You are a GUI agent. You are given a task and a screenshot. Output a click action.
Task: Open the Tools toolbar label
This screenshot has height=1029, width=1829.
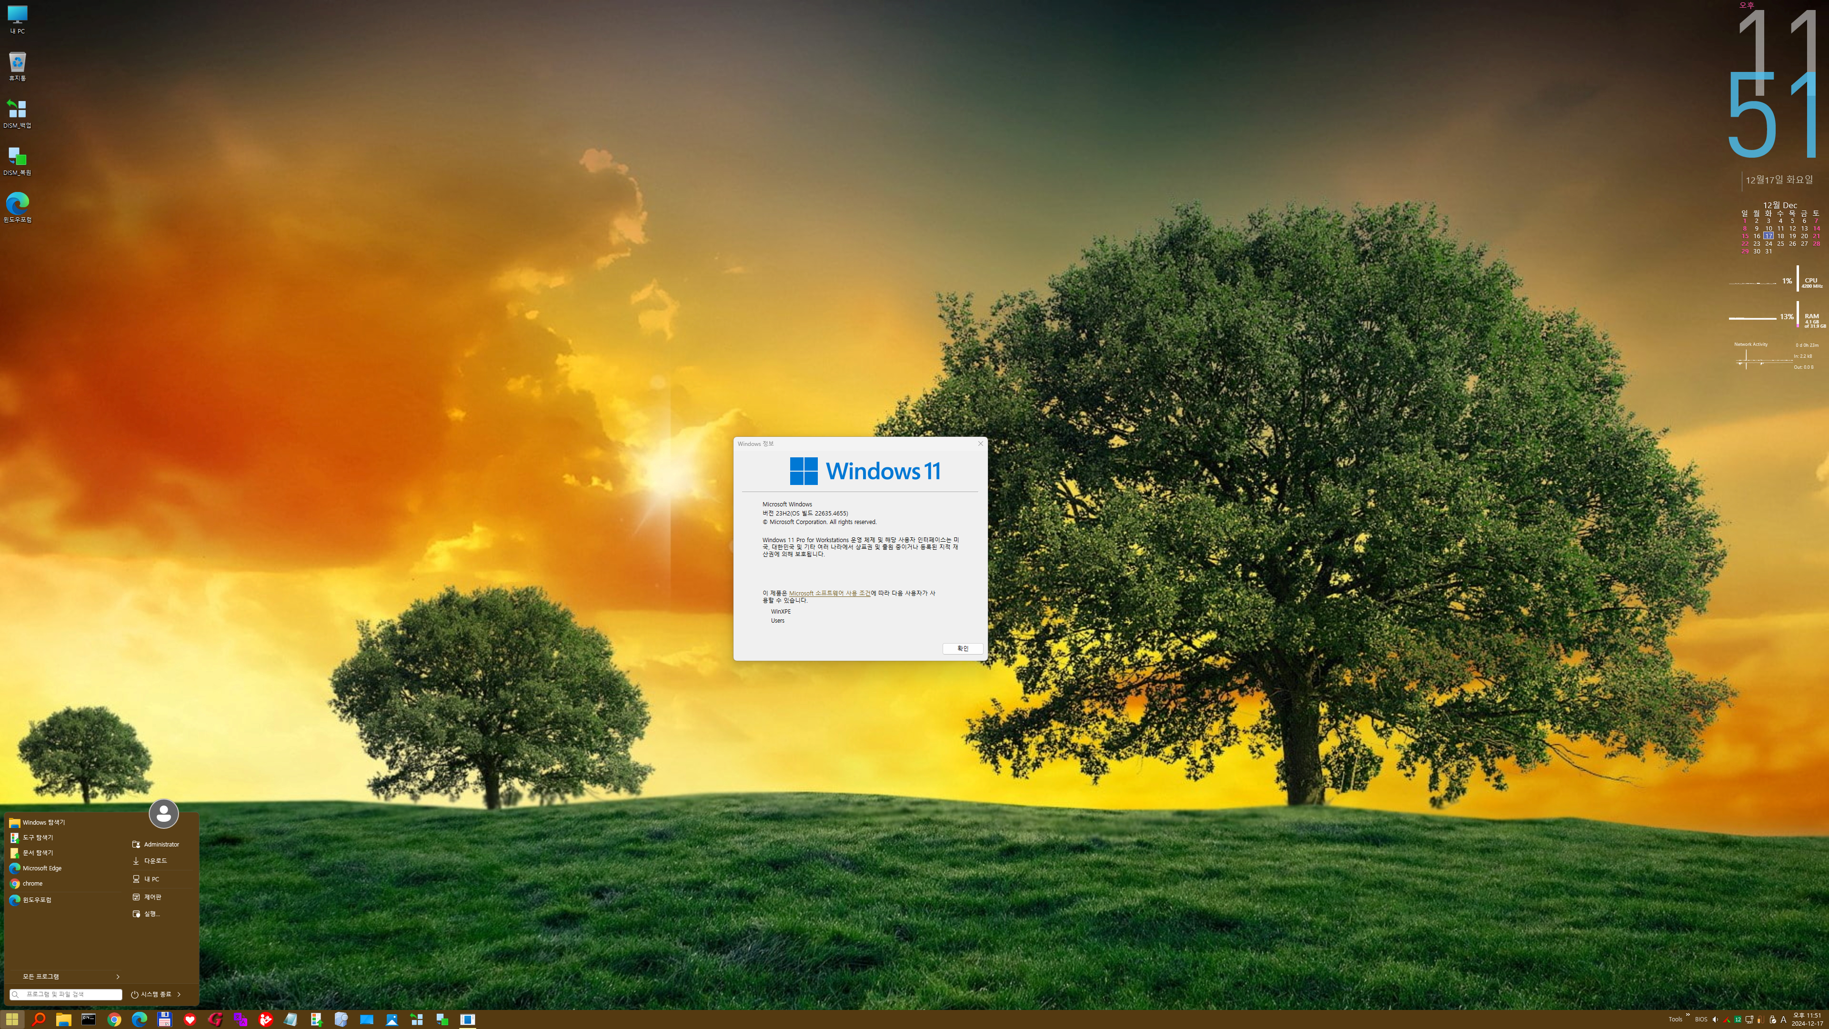point(1676,1020)
